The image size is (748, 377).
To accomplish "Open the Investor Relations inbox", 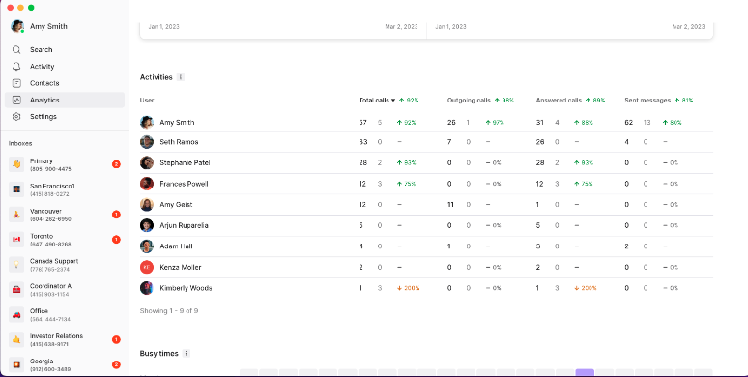I will pyautogui.click(x=65, y=339).
